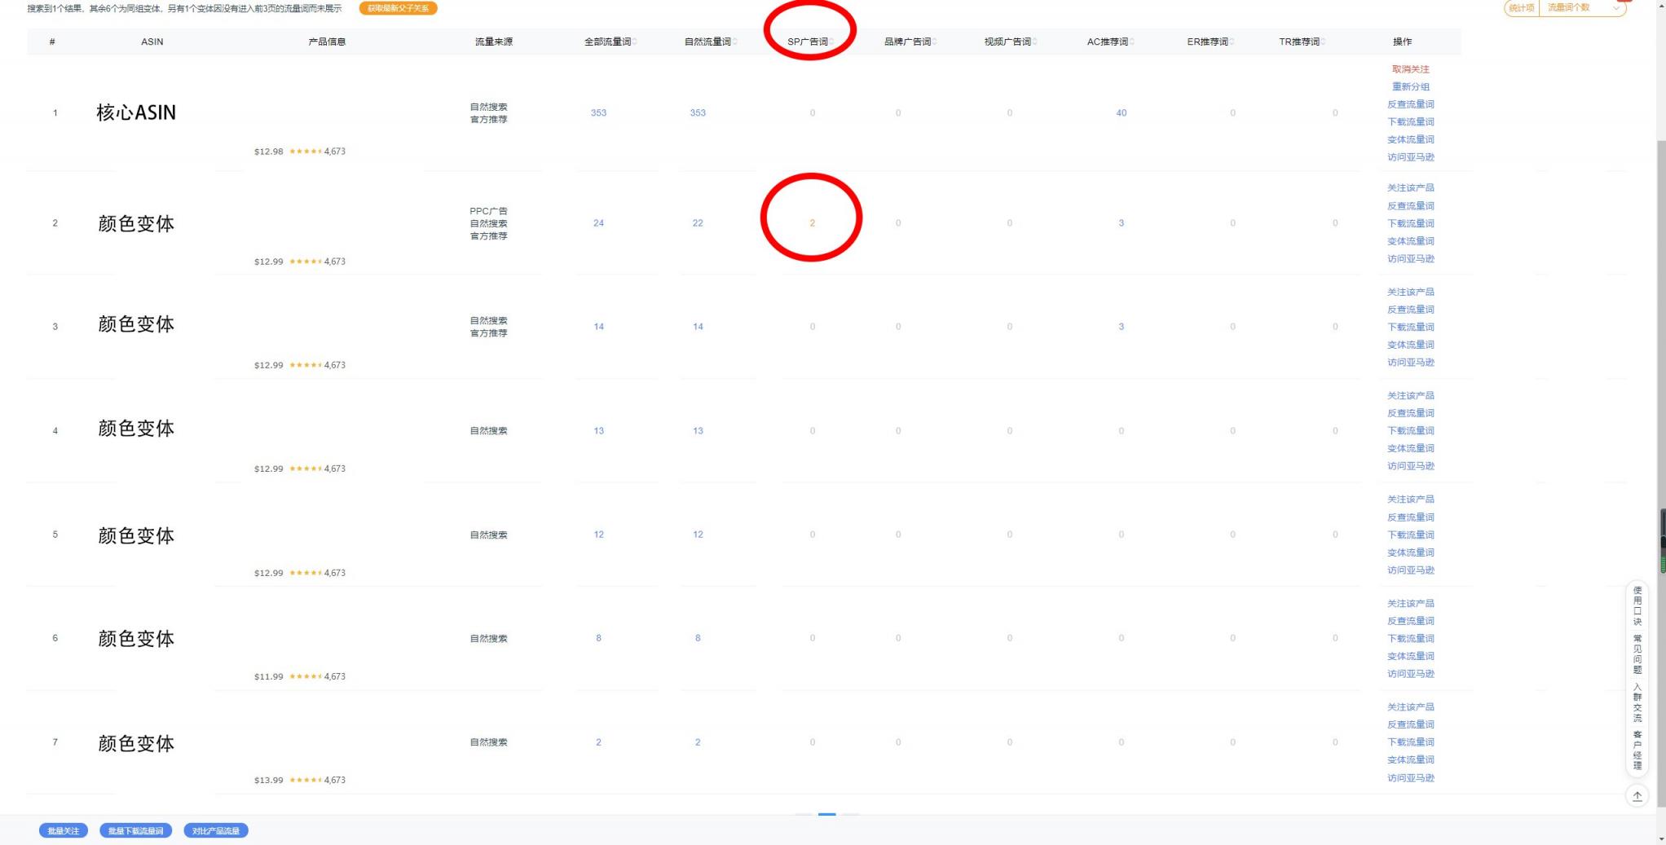Open 常见问题 in the floating side panel
This screenshot has width=1666, height=845.
click(x=1637, y=654)
